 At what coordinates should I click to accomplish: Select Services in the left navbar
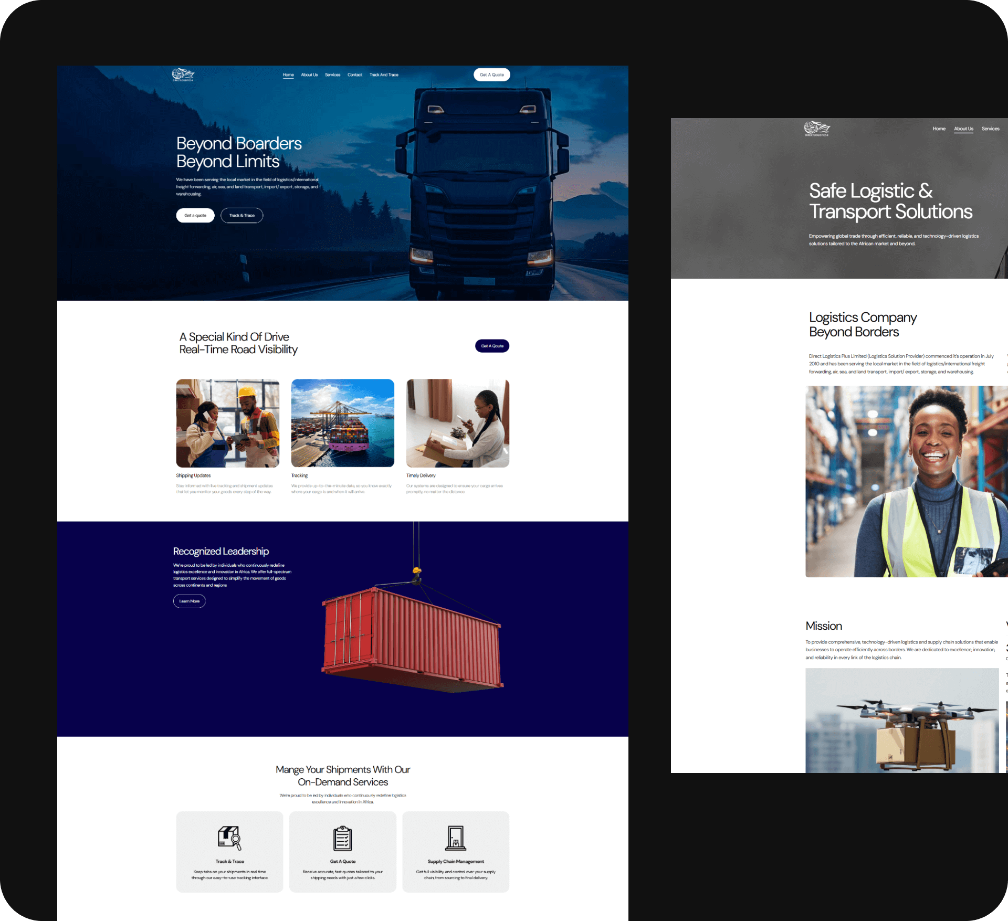click(x=332, y=75)
